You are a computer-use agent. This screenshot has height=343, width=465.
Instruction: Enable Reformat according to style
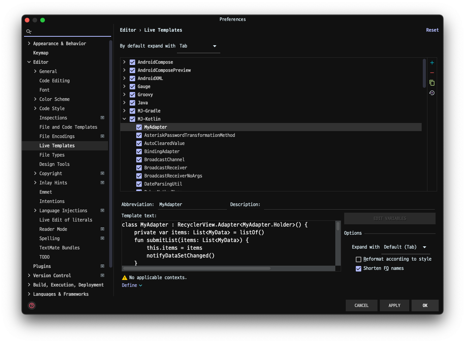[x=359, y=259]
